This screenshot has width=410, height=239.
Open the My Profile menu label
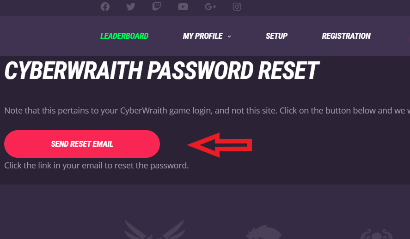202,36
